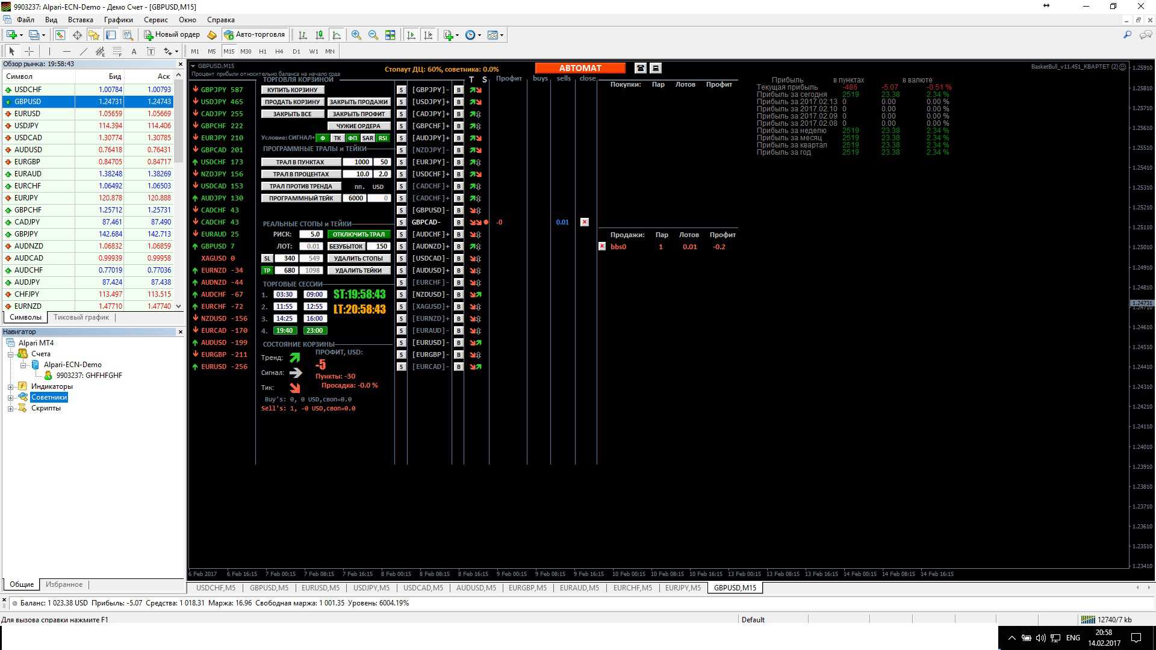Open the search magnifier at top right
1156x650 pixels.
pos(1127,35)
